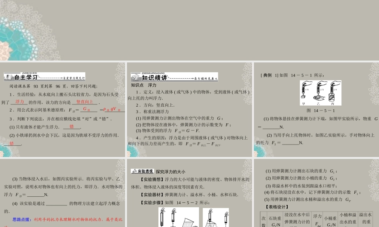
Task: Click the red answer 浮力
Action: 20,102
